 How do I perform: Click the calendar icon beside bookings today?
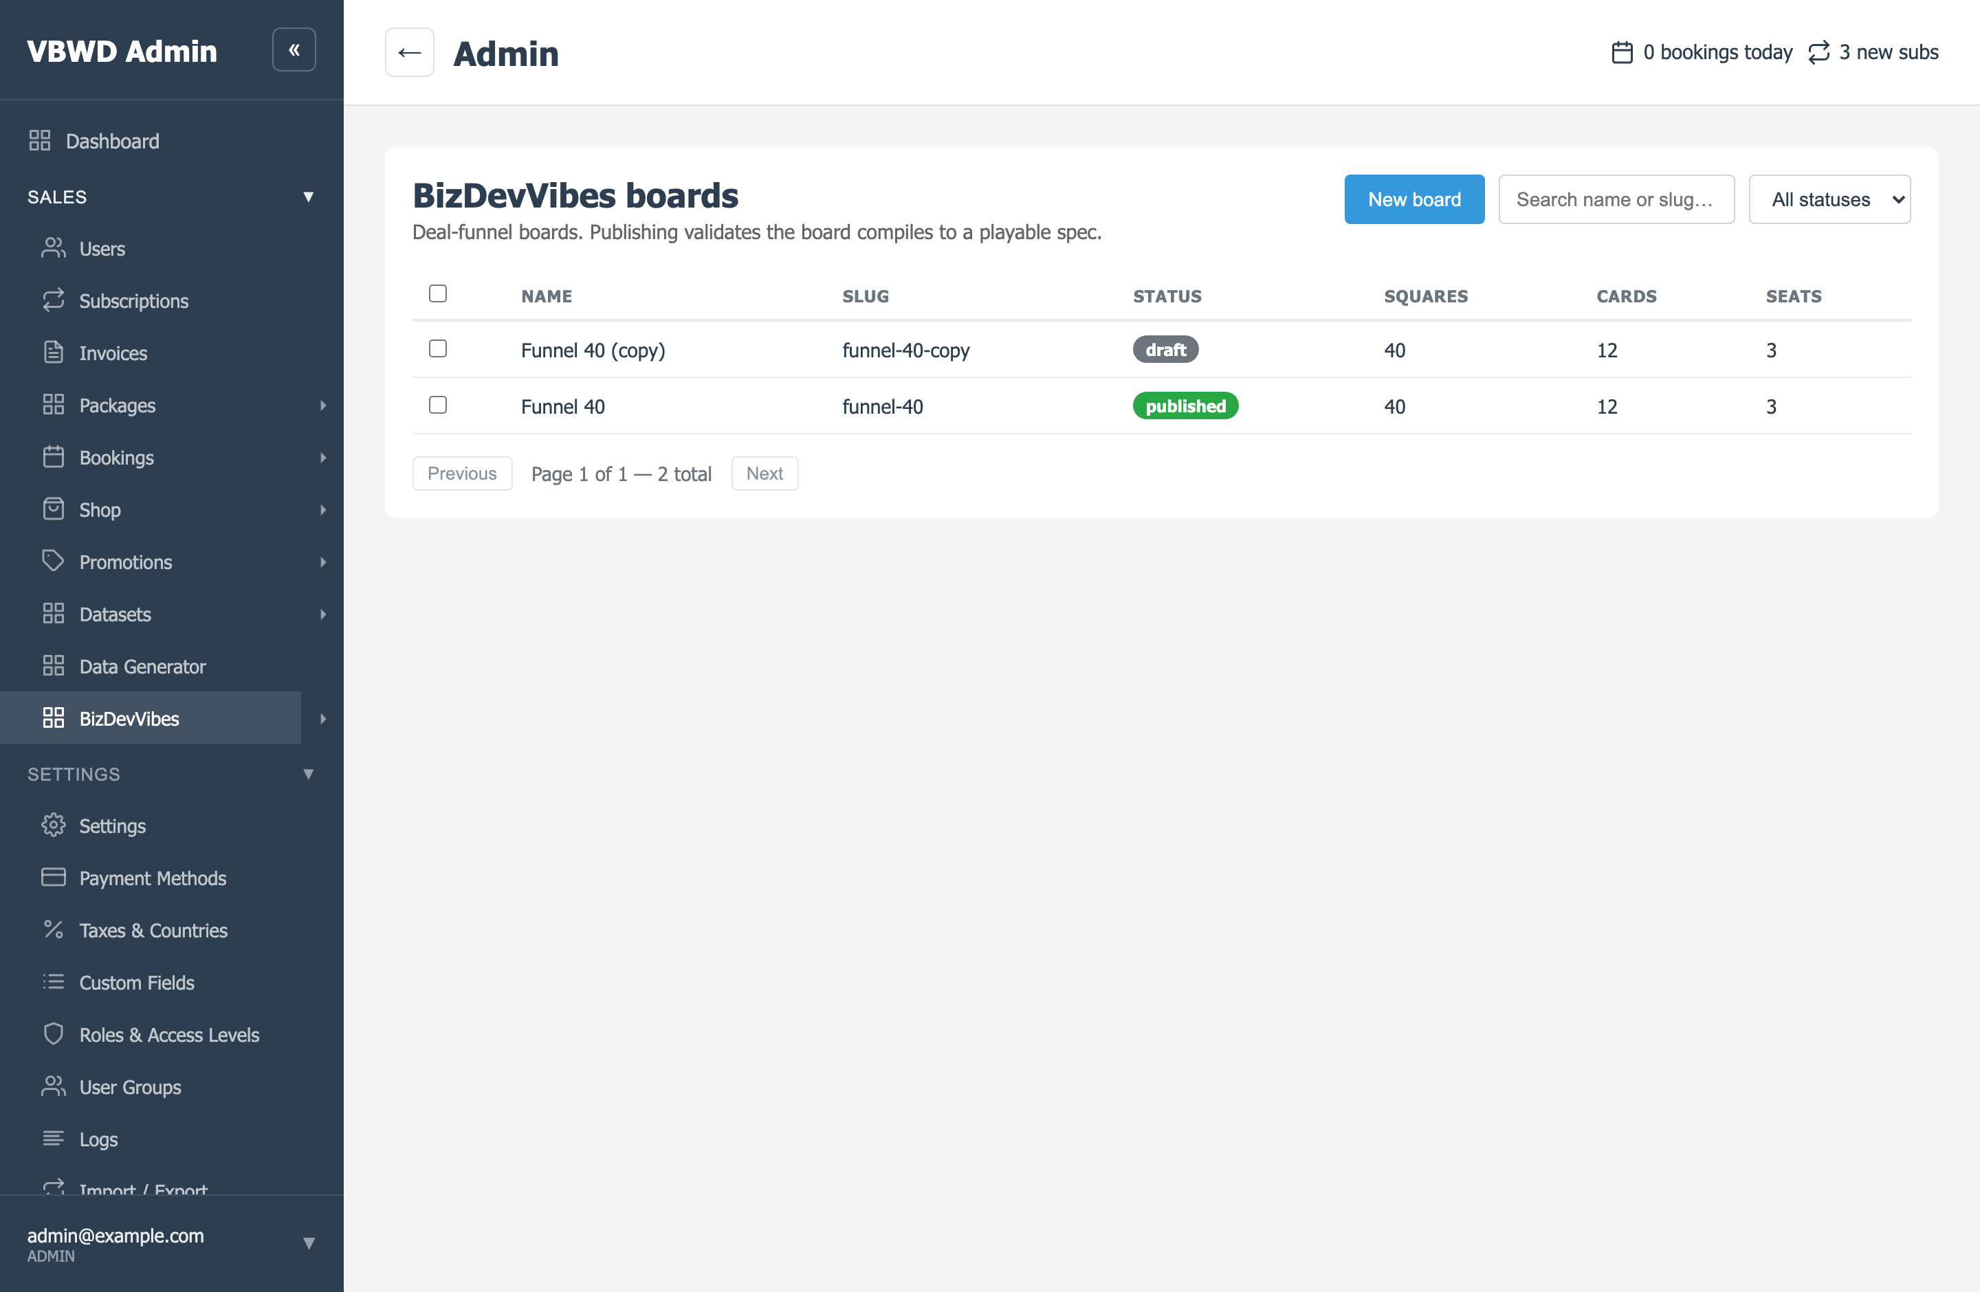pos(1621,52)
